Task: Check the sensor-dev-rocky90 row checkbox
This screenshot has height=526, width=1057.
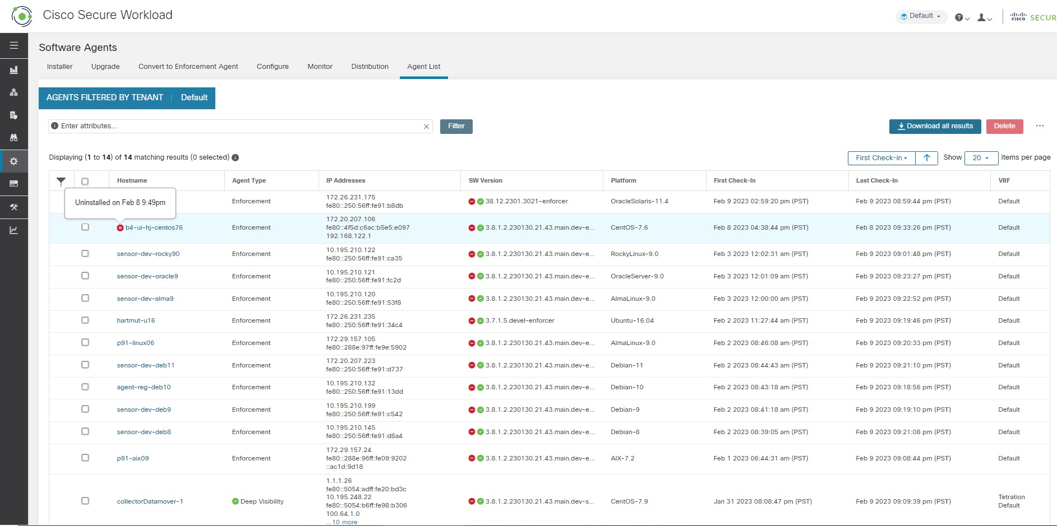Action: pos(85,254)
